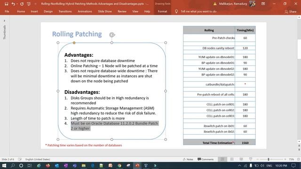Switch to Slide Sorter view
Screen dimensions: 301x169
pos(232,159)
